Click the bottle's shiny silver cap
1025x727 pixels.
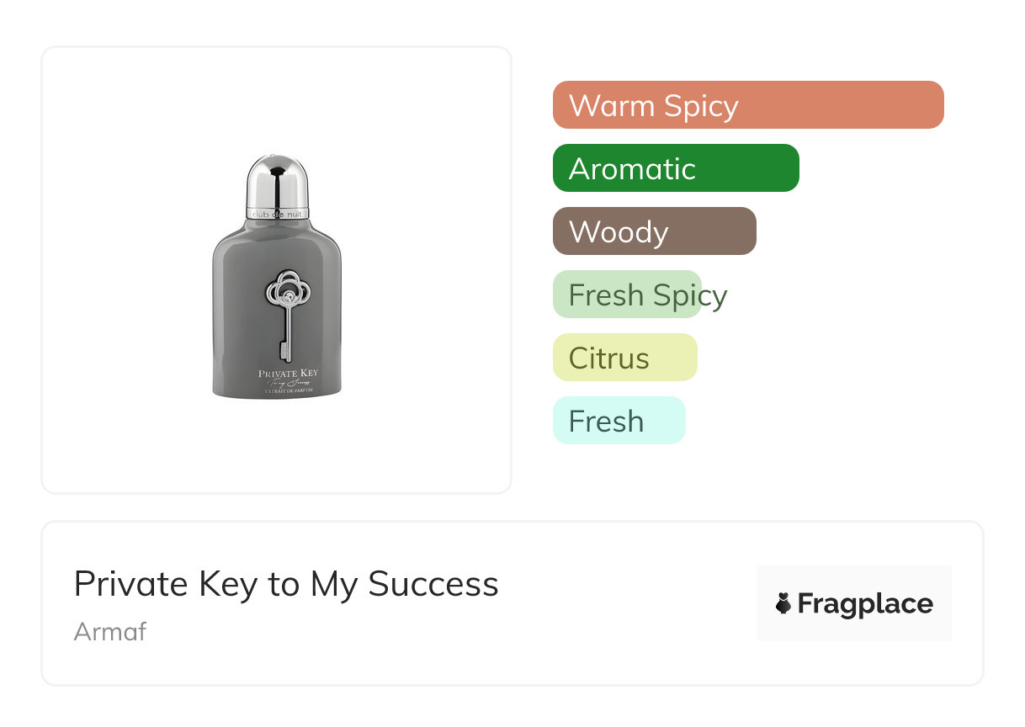277,181
